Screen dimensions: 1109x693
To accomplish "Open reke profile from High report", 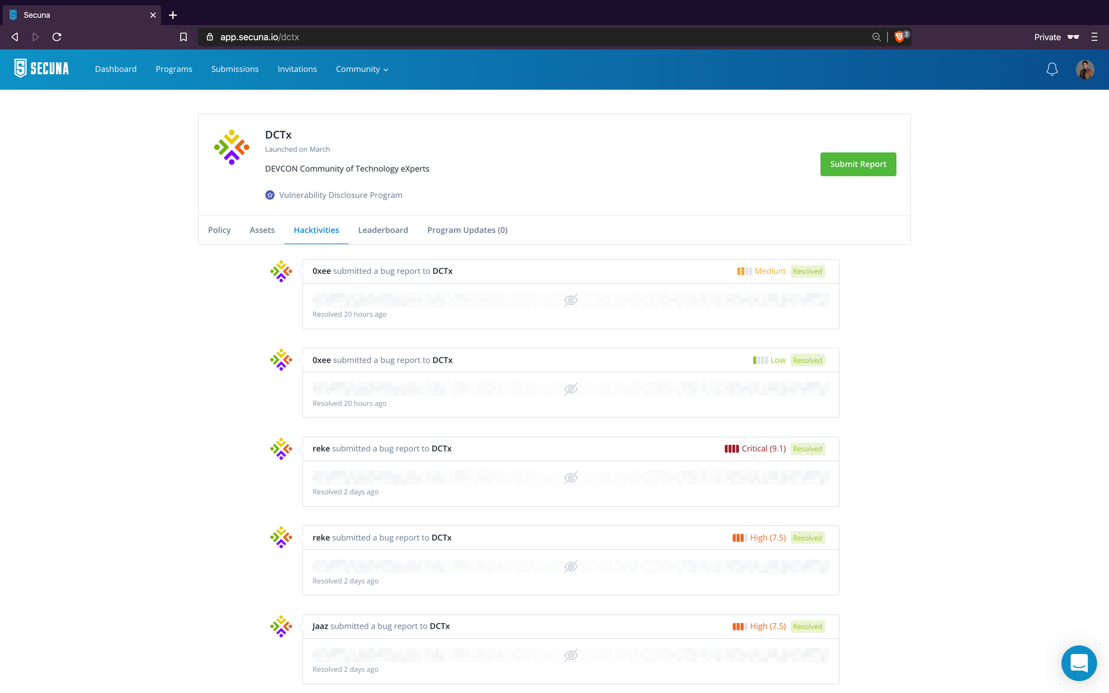I will 321,537.
